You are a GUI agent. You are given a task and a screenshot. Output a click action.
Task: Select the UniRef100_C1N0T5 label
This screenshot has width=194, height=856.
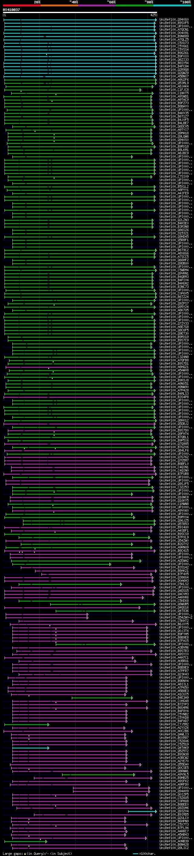point(174,93)
